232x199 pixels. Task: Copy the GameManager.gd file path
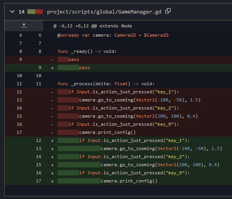168,11
